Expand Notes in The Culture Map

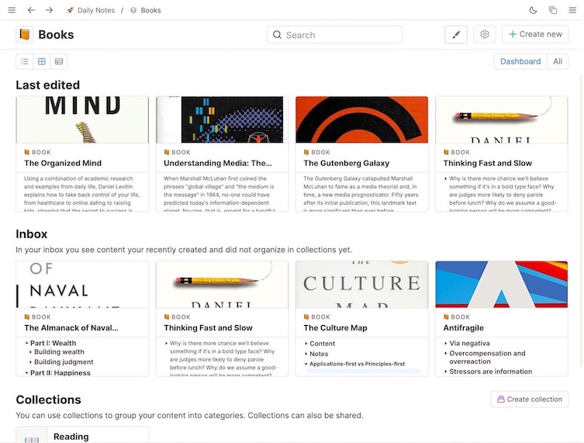306,354
